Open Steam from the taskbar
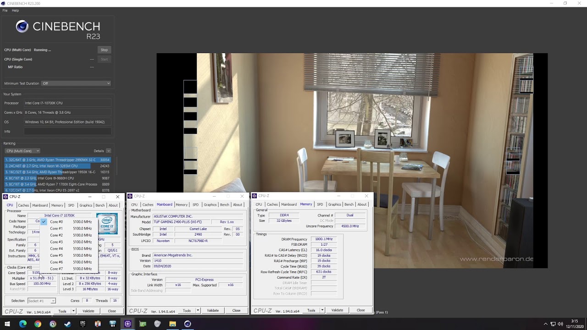The width and height of the screenshot is (587, 330). (68, 324)
